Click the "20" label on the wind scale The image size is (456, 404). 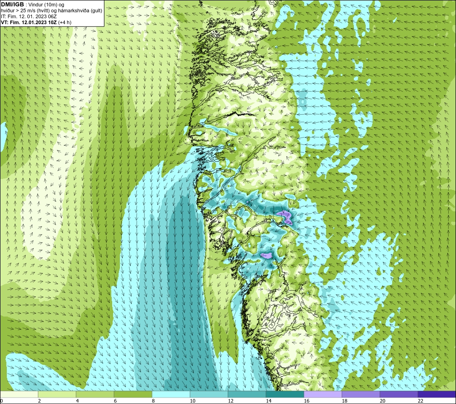383,401
